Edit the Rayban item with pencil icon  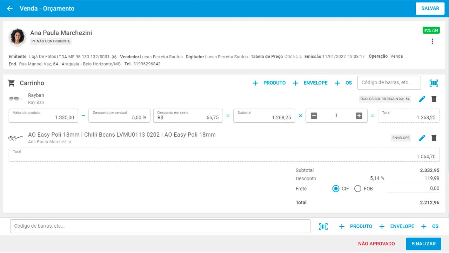tap(422, 99)
